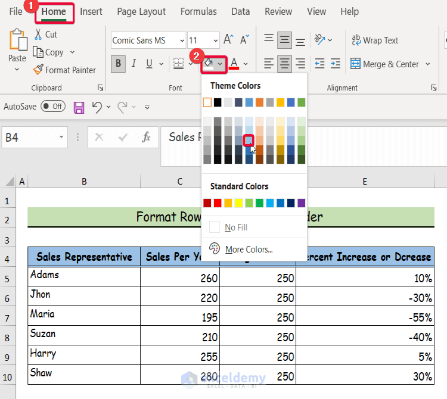Cancel formula entry with X icon
This screenshot has height=399, width=447.
coord(99,137)
